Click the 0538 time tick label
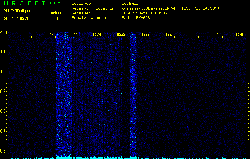250x159 pixels. (192, 35)
